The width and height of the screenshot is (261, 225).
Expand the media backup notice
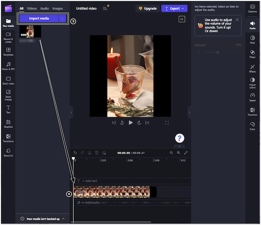tap(63, 218)
